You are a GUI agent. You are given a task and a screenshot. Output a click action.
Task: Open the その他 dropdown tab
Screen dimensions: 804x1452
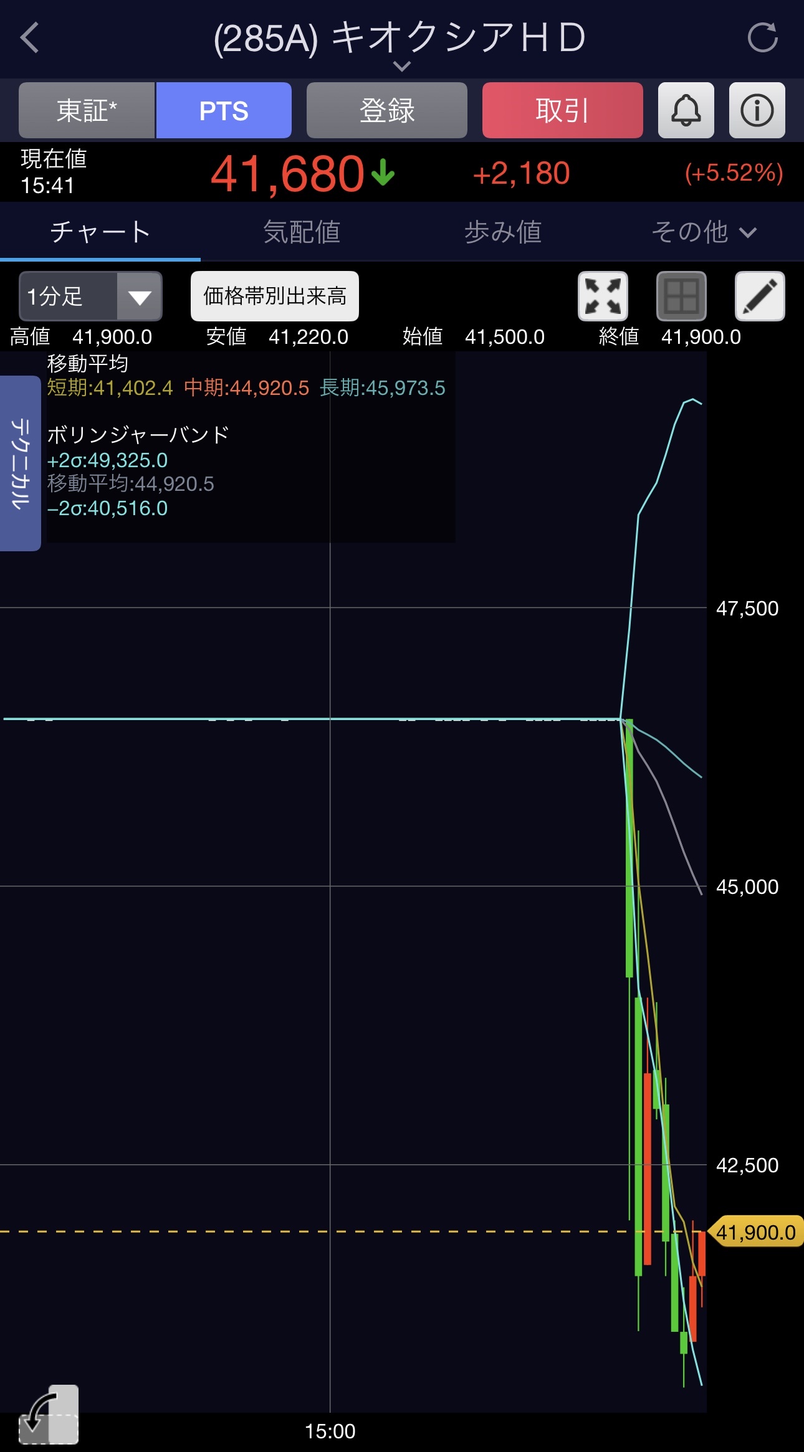coord(704,232)
